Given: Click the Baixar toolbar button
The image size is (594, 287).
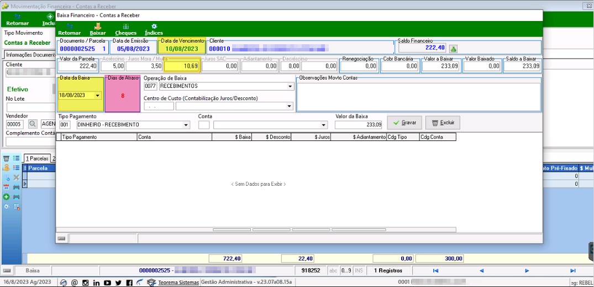Looking at the screenshot, I should click(x=97, y=29).
